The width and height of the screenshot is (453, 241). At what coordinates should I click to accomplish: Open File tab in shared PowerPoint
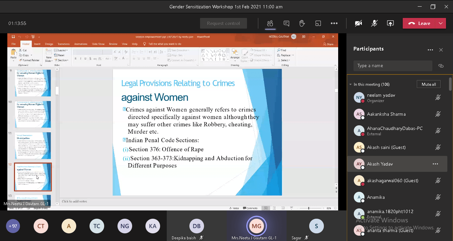point(14,44)
